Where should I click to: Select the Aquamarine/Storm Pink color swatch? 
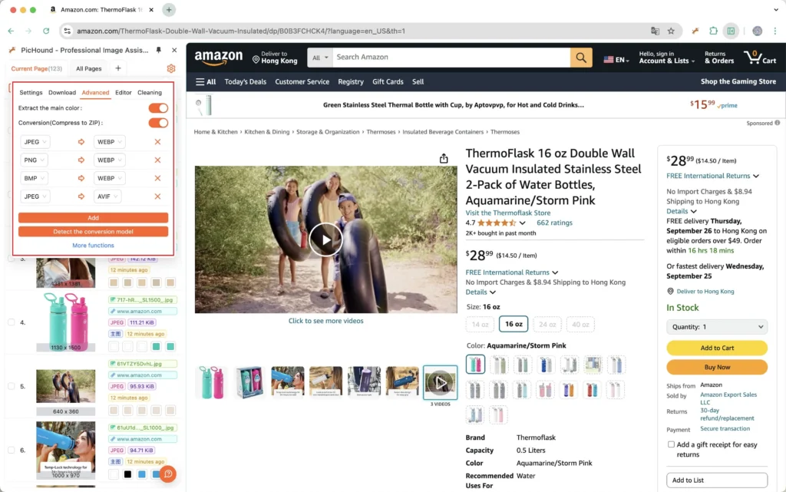(x=475, y=365)
